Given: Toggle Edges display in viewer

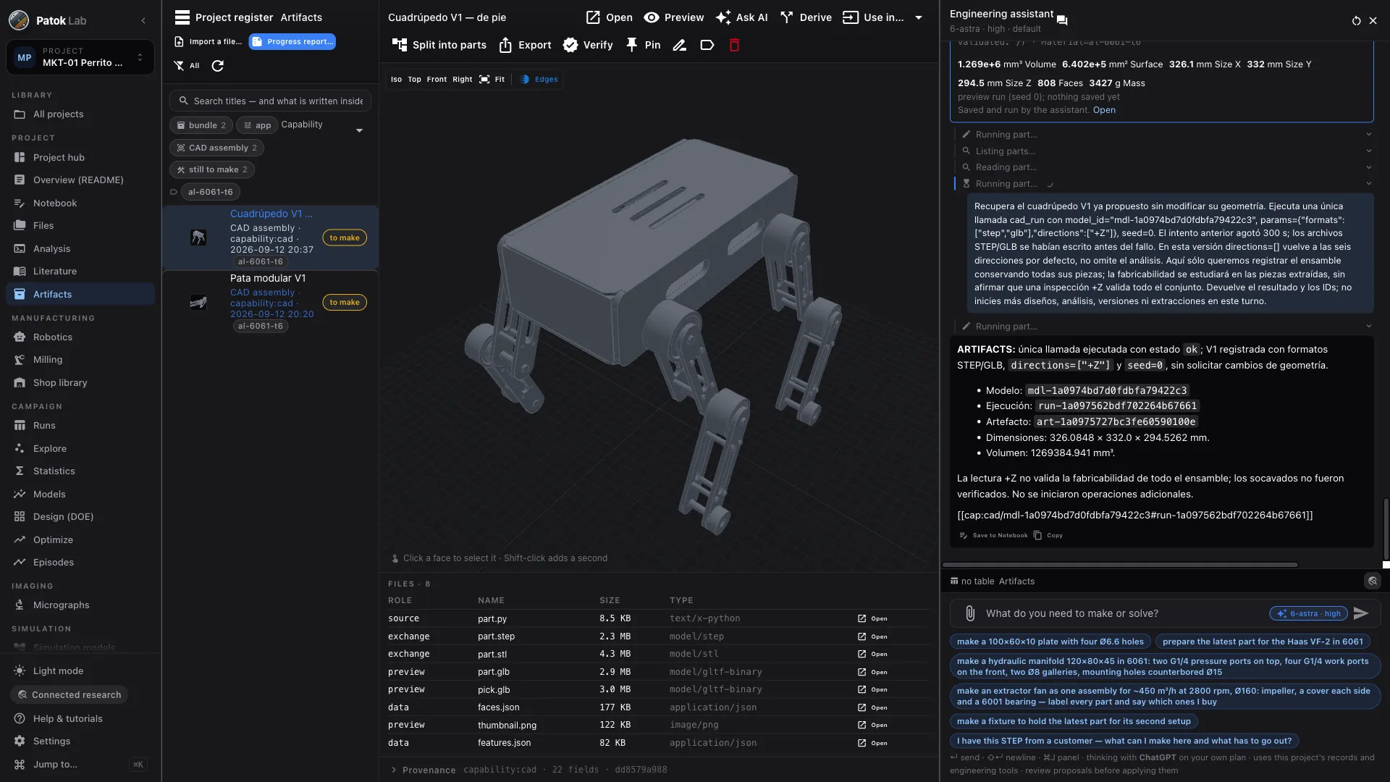Looking at the screenshot, I should pyautogui.click(x=539, y=80).
